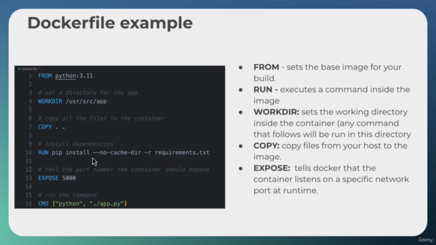This screenshot has width=436, height=245.
Task: Click the 'Dockerfile example' slide title
Action: tap(110, 22)
